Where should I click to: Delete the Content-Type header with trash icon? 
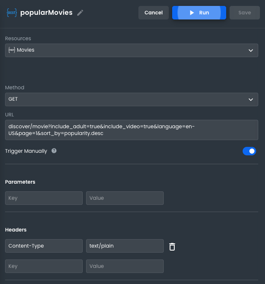click(172, 246)
